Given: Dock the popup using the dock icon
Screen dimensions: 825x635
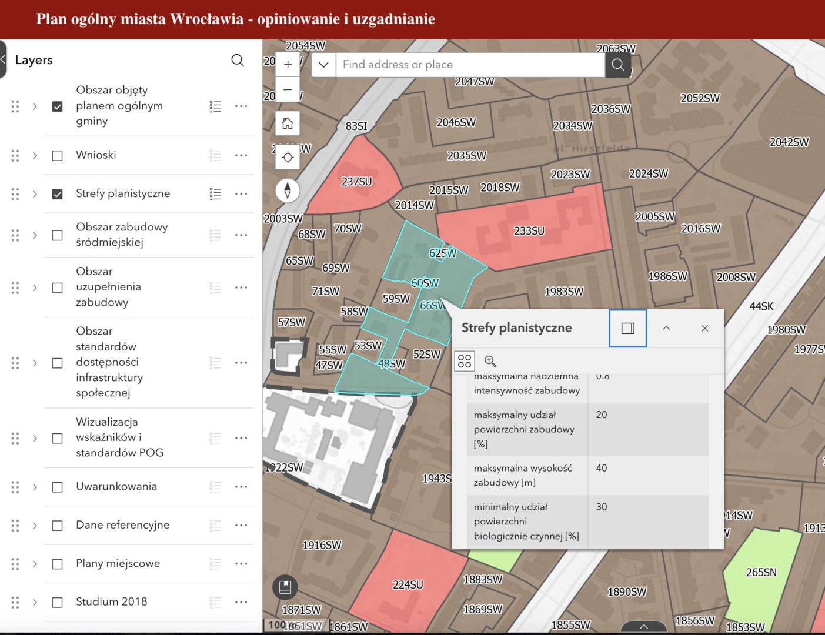Looking at the screenshot, I should coord(627,328).
